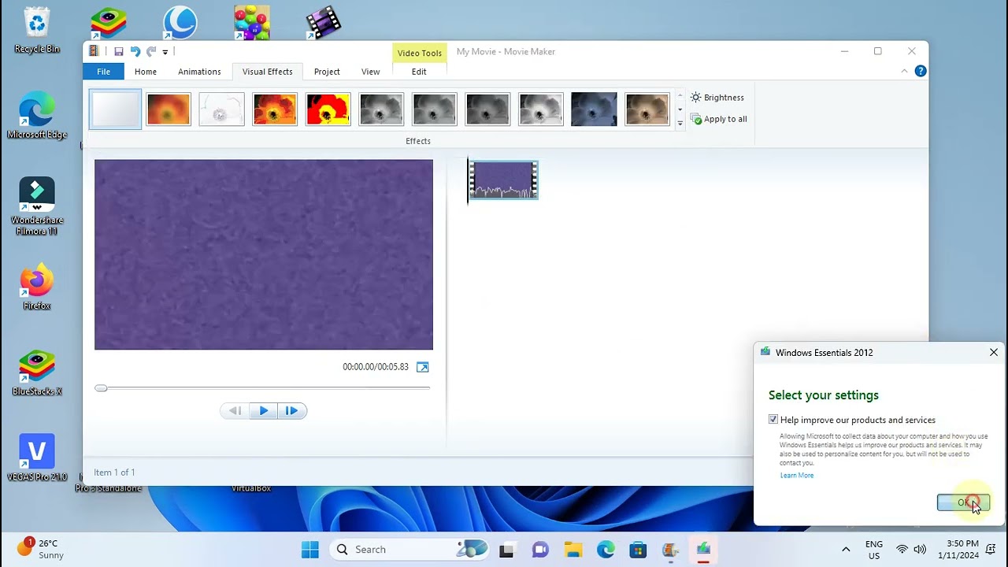Open Microsoft Store from the taskbar
The image size is (1008, 567).
tap(638, 550)
